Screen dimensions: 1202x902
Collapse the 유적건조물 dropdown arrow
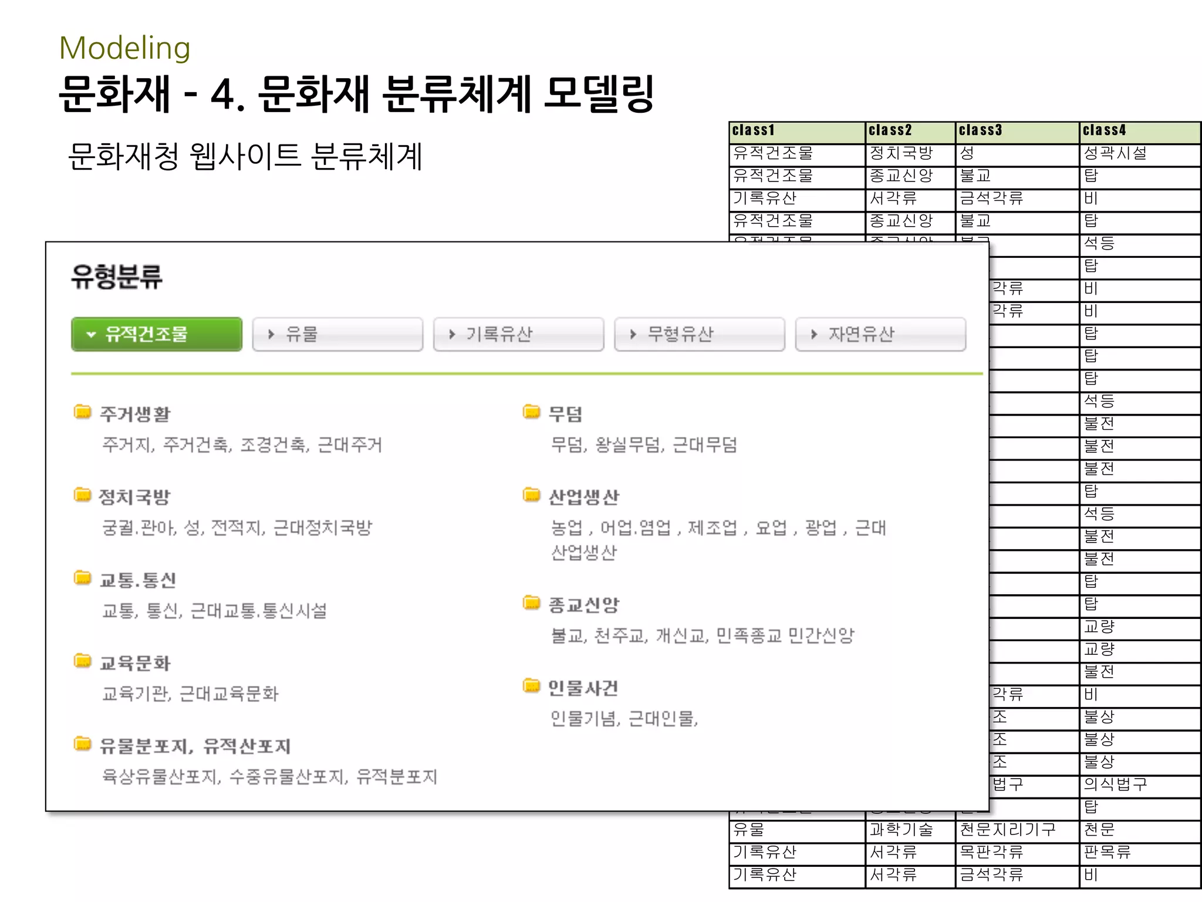pyautogui.click(x=91, y=335)
